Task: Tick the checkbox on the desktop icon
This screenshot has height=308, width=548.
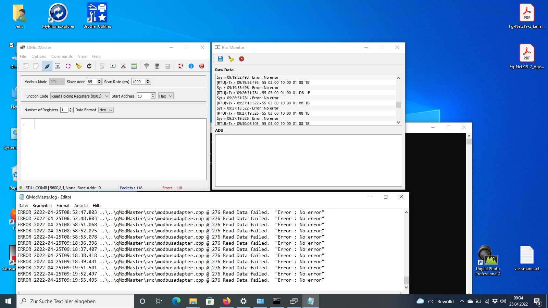Action: point(12,45)
